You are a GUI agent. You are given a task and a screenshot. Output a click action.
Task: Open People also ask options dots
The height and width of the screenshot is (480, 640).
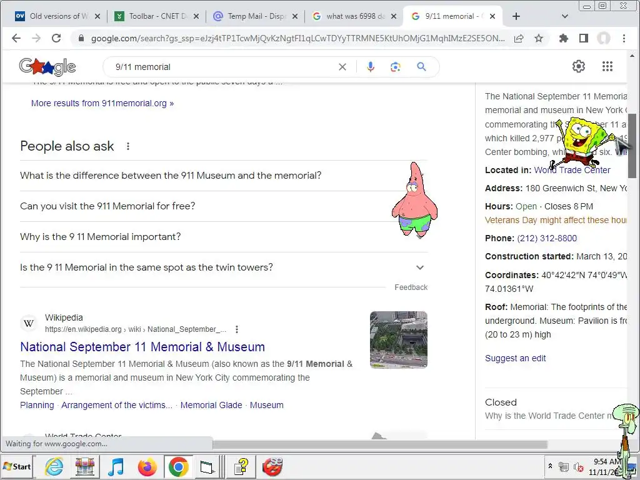pyautogui.click(x=127, y=146)
